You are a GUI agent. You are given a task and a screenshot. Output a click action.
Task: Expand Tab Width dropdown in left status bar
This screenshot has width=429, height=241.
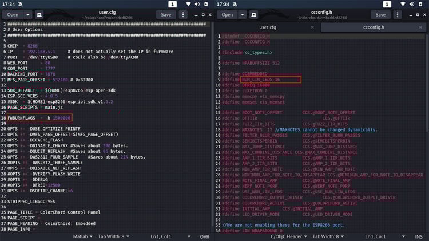click(x=114, y=236)
